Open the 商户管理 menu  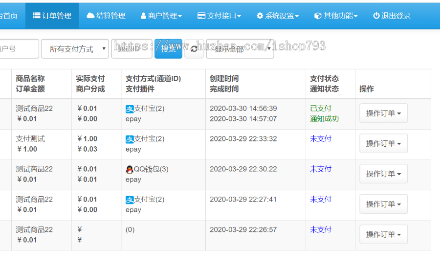161,16
